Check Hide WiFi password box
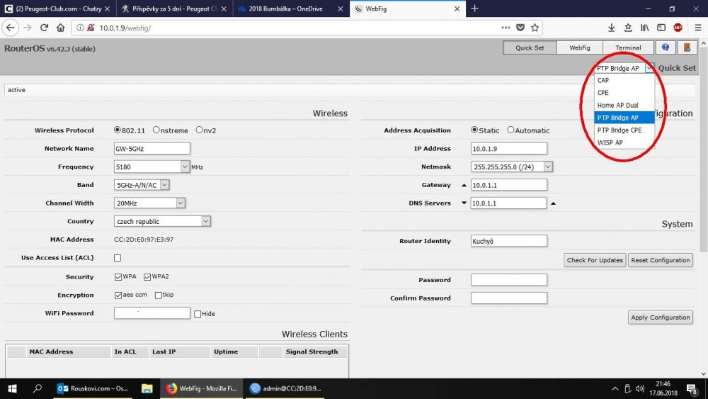This screenshot has height=399, width=708. click(x=198, y=313)
